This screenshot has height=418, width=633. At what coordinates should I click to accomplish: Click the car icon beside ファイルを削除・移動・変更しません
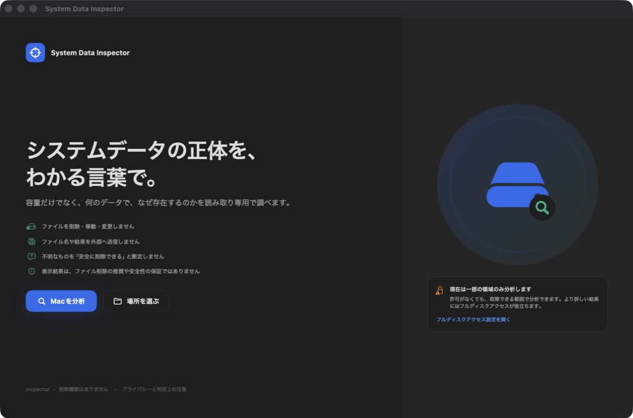click(32, 227)
